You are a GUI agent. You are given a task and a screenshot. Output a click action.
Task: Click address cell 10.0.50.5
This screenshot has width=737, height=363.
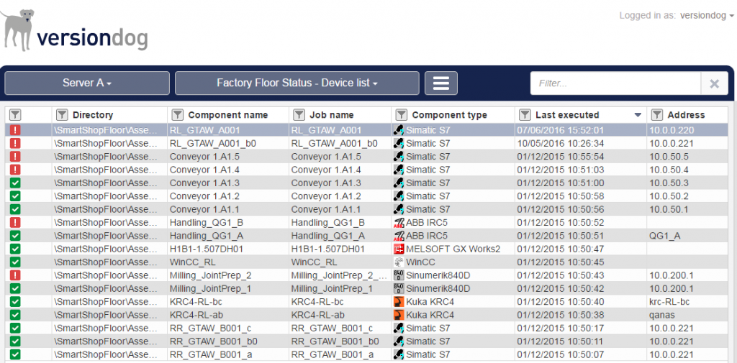[x=669, y=157]
